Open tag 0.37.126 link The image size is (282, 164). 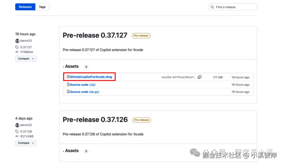point(26,131)
